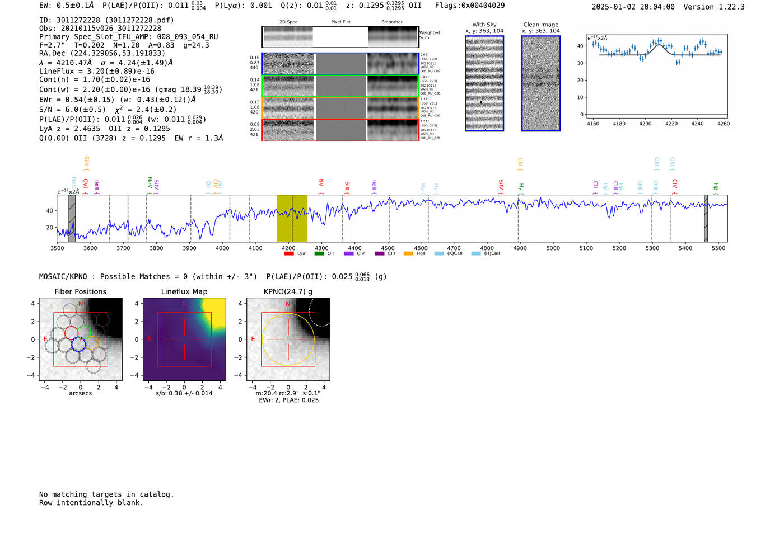The height and width of the screenshot is (533, 784).
Task: Click the MOSAIC/KPNO Possible Matches line
Action: point(213,276)
